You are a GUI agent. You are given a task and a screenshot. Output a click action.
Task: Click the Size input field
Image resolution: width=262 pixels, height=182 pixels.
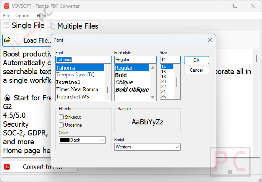[170, 60]
